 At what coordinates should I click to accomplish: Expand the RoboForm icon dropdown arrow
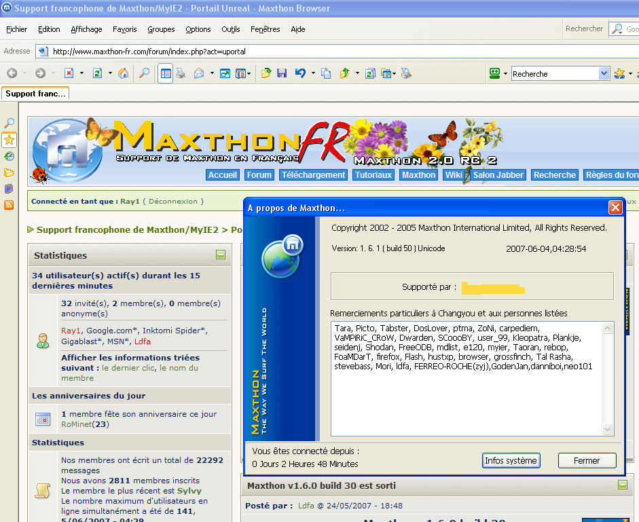[x=505, y=74]
